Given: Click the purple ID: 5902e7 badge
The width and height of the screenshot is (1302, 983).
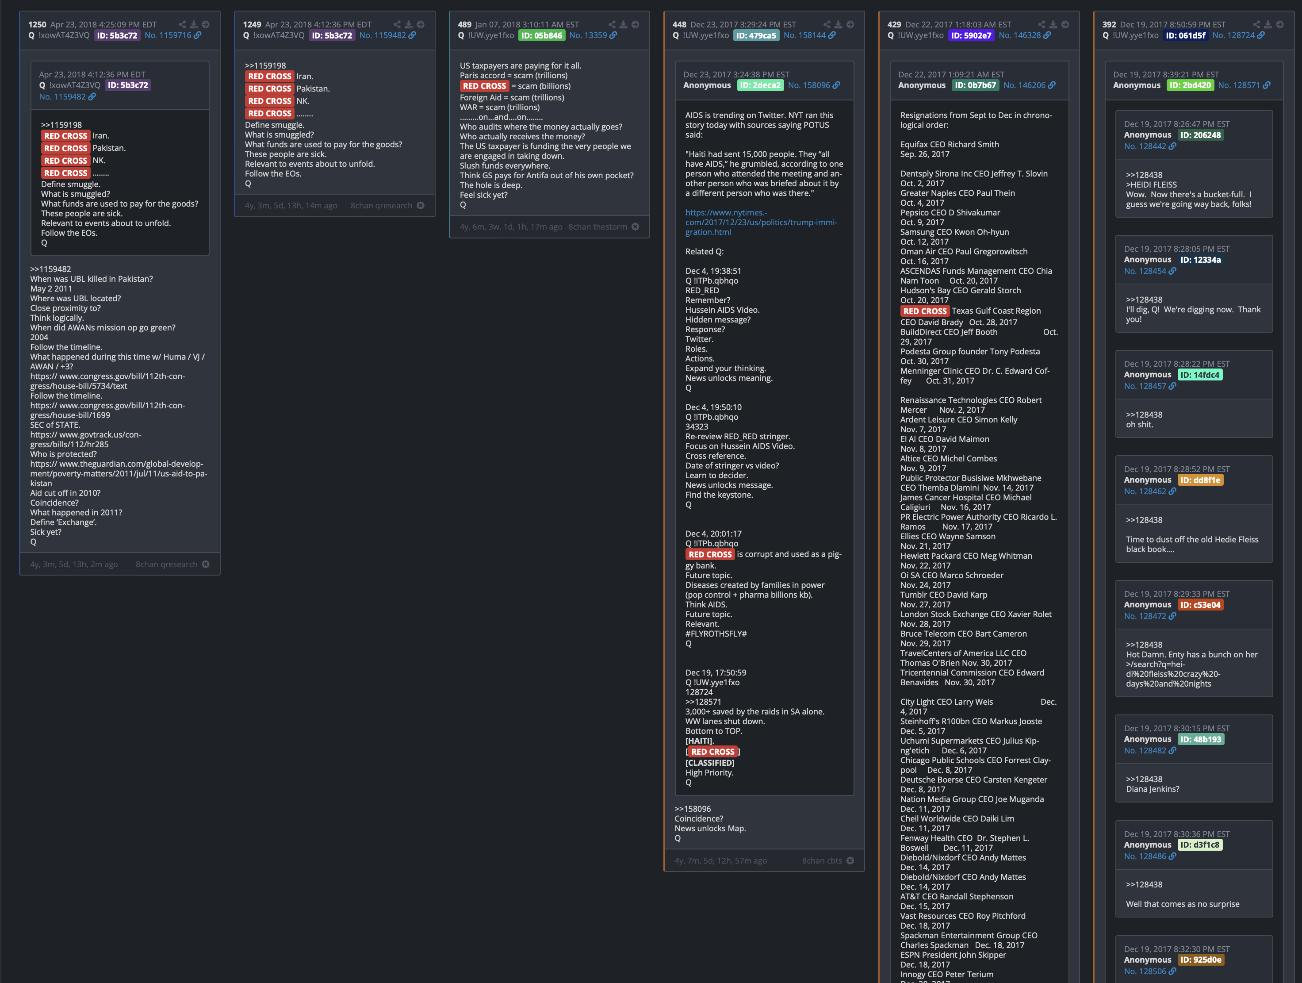Looking at the screenshot, I should [971, 35].
